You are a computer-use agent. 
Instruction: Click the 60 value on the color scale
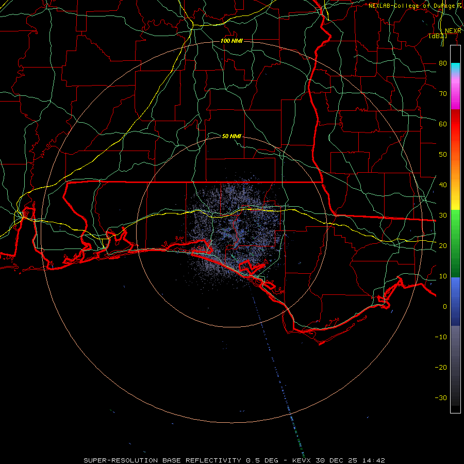pyautogui.click(x=443, y=124)
